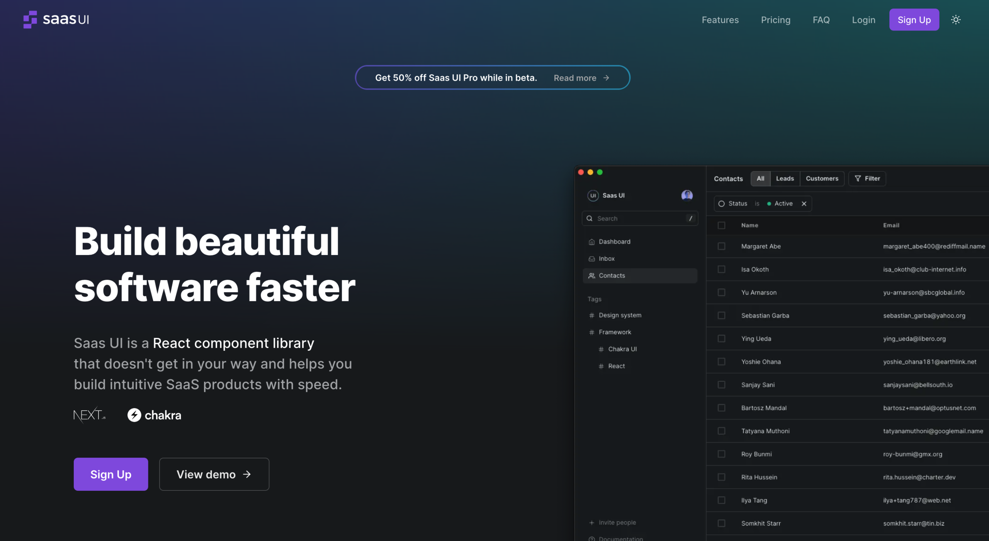The height and width of the screenshot is (541, 989).
Task: Focus the sidebar Search field
Action: pos(640,218)
